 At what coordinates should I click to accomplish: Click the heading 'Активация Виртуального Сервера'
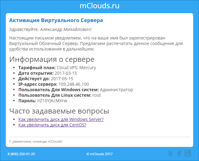(56, 20)
